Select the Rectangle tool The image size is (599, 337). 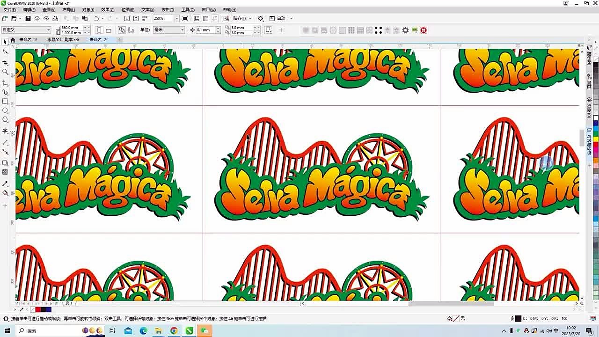click(x=5, y=101)
